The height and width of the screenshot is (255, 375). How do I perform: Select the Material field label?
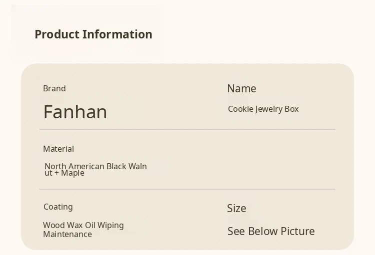[x=58, y=149]
